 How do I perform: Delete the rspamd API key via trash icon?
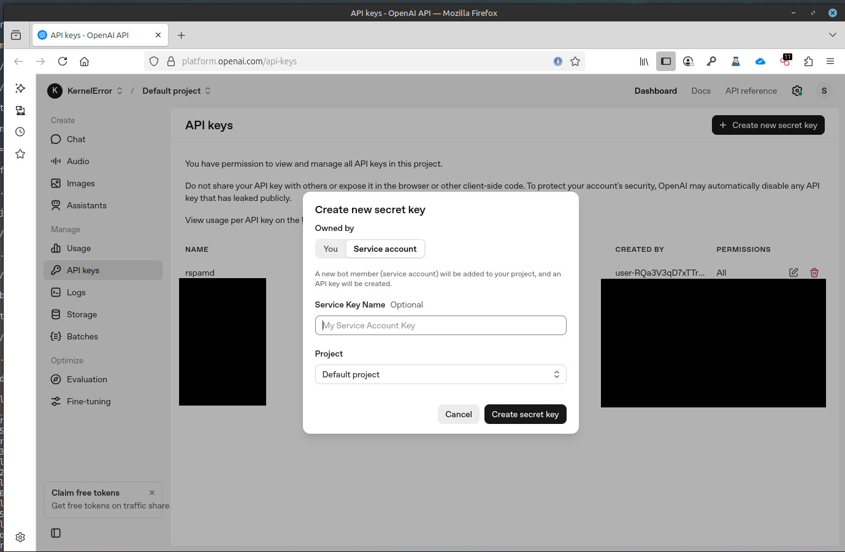click(x=814, y=273)
